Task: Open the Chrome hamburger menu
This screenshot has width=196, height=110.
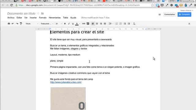Action: click(x=195, y=5)
